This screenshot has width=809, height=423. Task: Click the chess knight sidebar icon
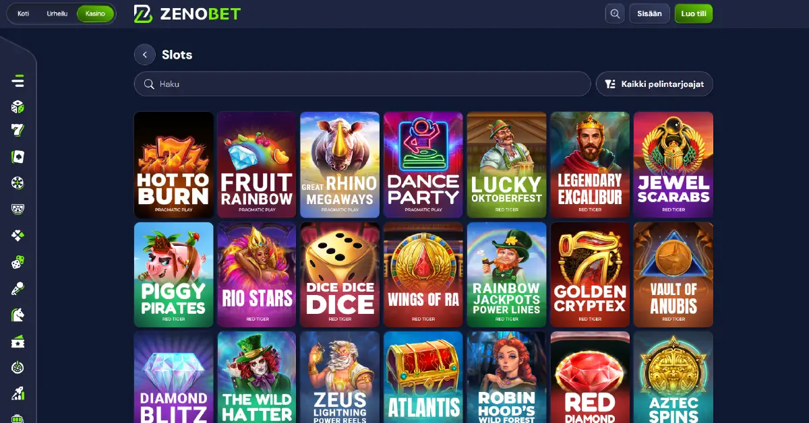pyautogui.click(x=18, y=315)
